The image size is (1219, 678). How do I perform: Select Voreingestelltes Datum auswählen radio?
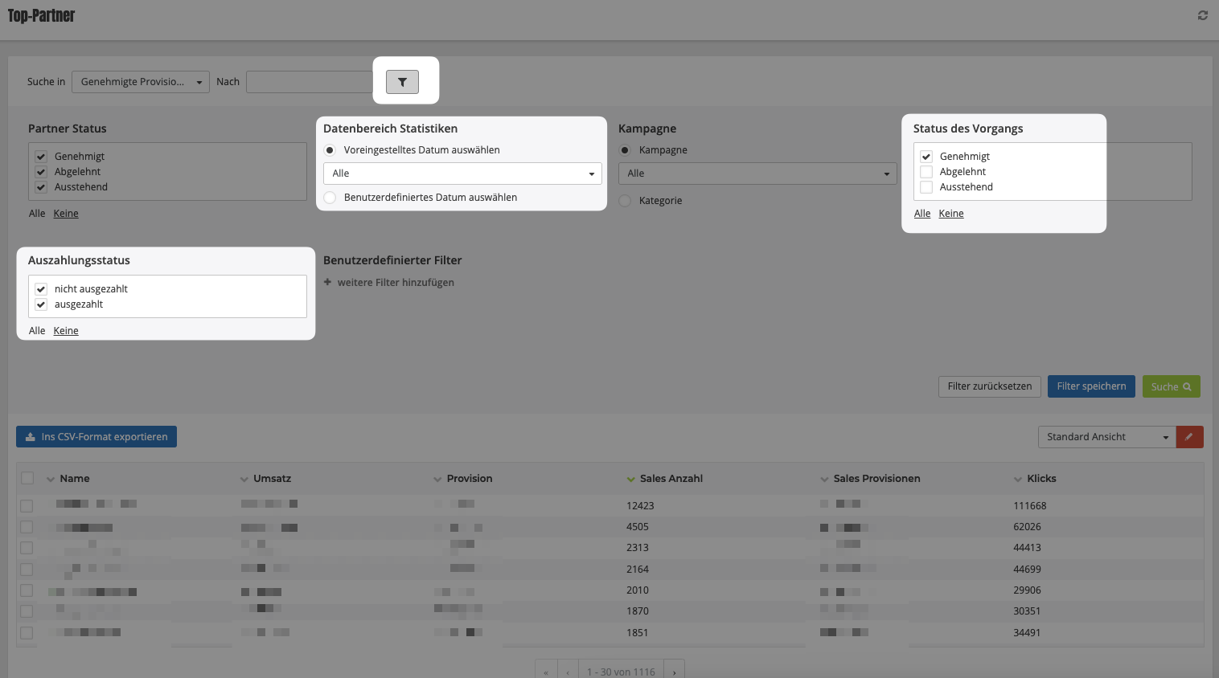tap(330, 150)
